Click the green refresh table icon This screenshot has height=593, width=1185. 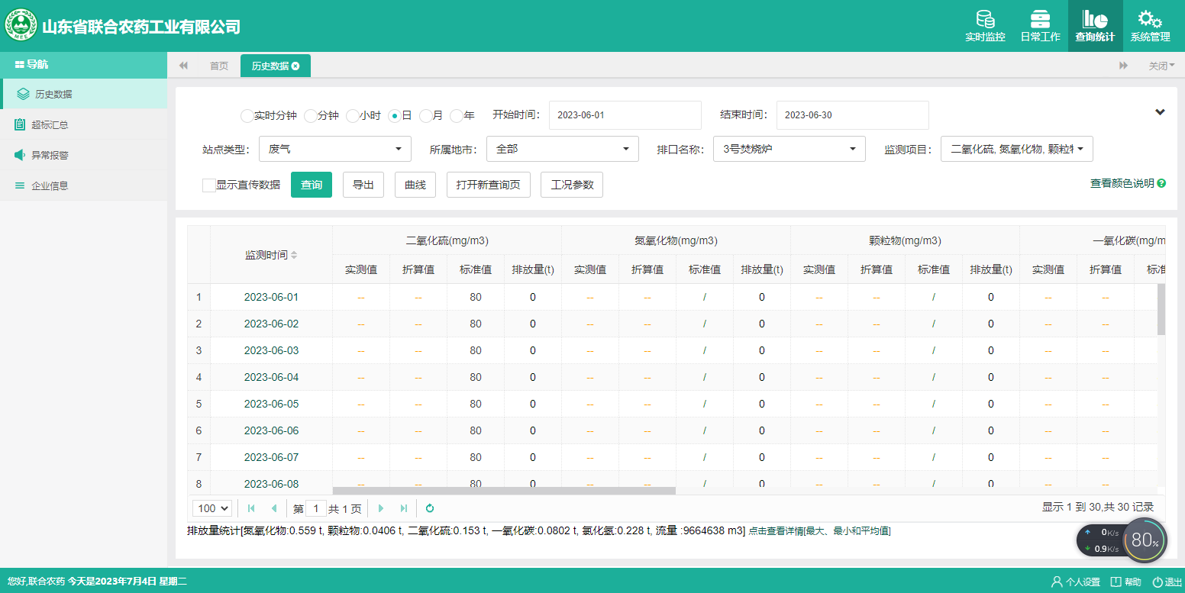[x=430, y=508]
